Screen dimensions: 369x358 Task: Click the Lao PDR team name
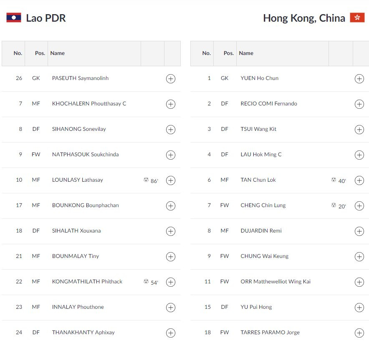[46, 18]
